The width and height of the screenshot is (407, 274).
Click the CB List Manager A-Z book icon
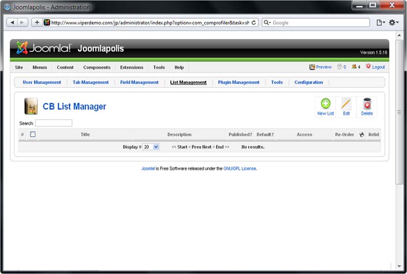tap(31, 106)
